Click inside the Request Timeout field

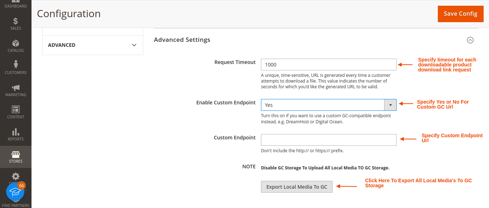[x=329, y=64]
